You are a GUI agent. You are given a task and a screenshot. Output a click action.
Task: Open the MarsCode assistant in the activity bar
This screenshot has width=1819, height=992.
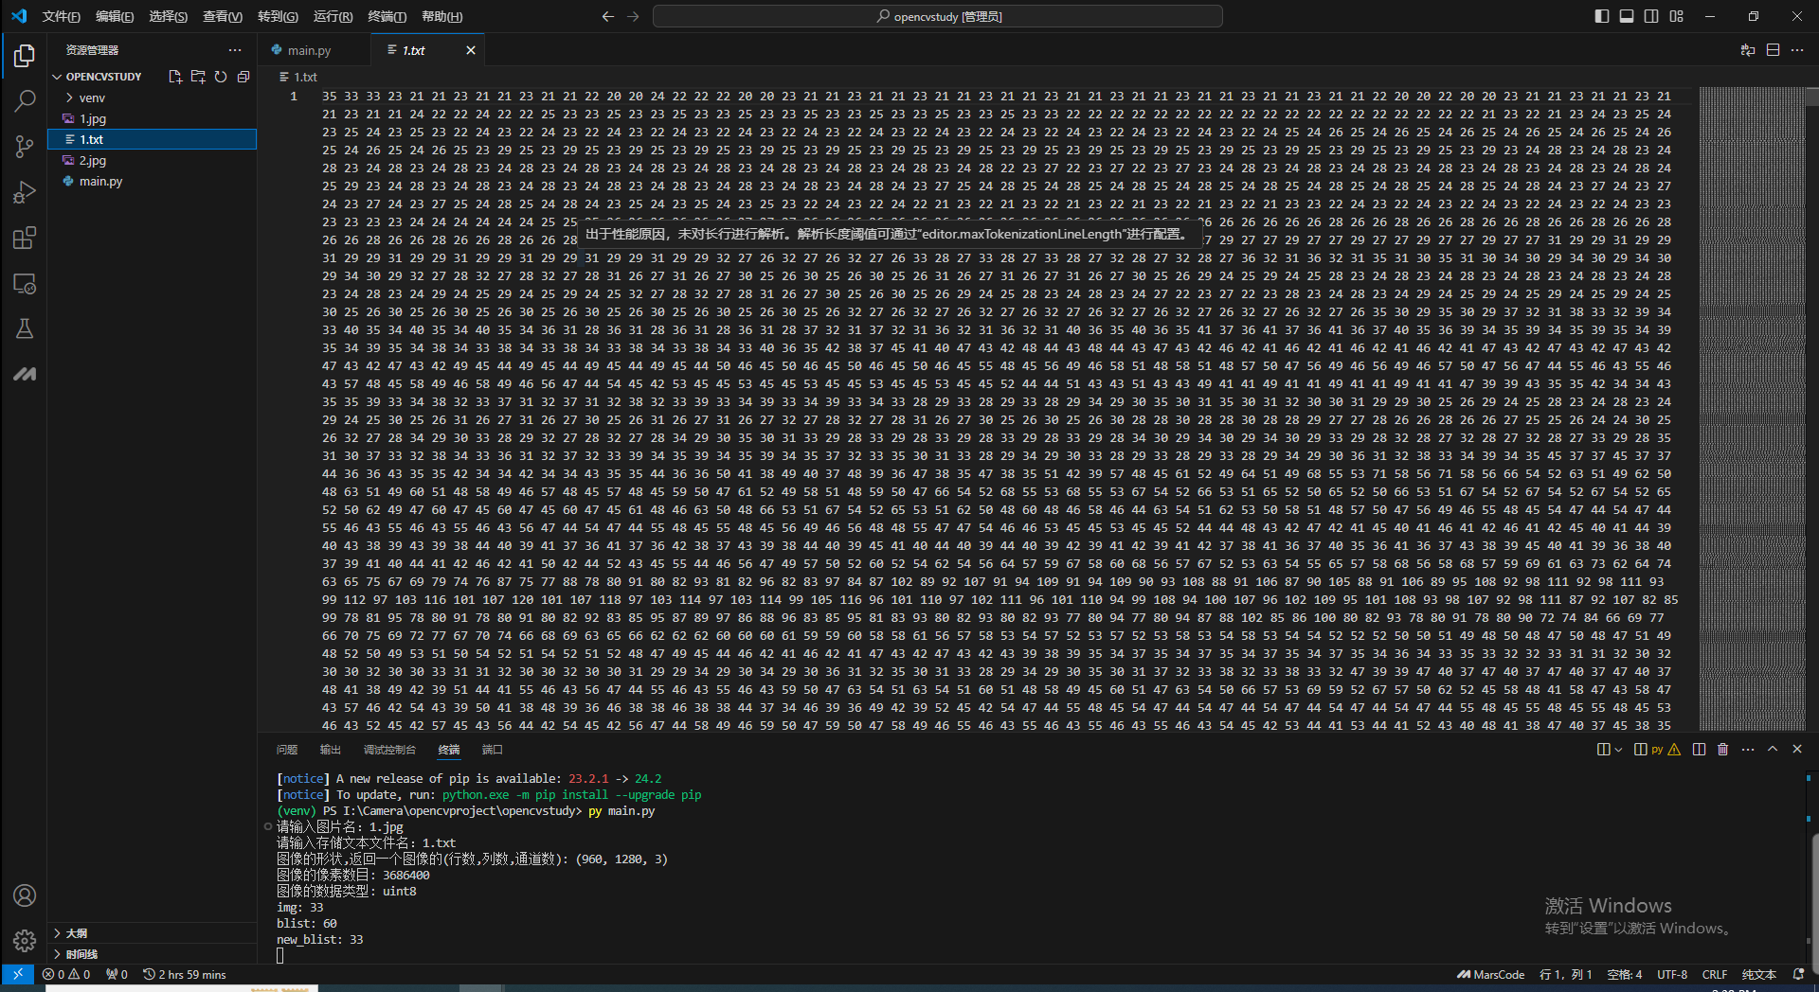click(25, 374)
